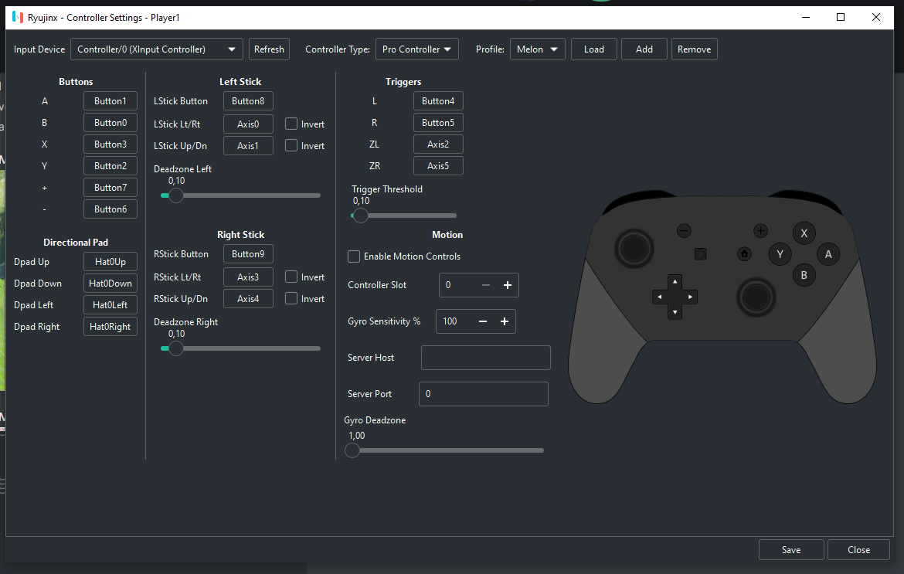Load the selected profile
The image size is (904, 574).
pos(594,49)
